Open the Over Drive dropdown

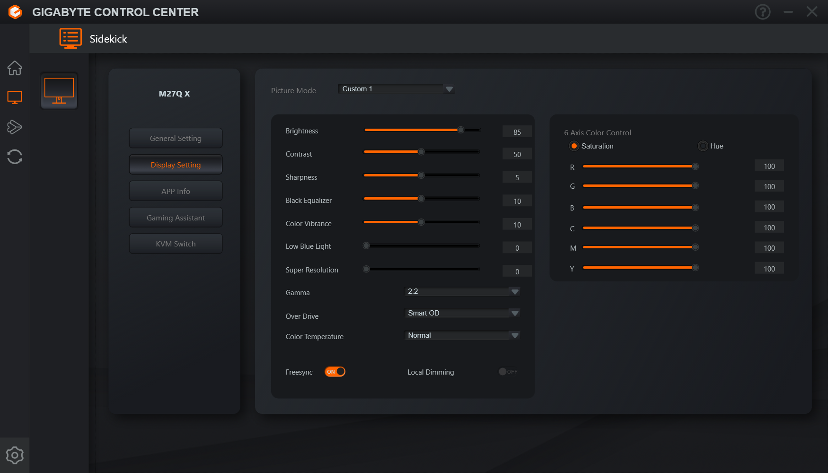[462, 313]
